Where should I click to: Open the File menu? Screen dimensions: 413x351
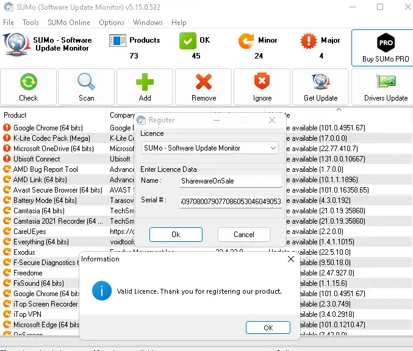pos(9,23)
